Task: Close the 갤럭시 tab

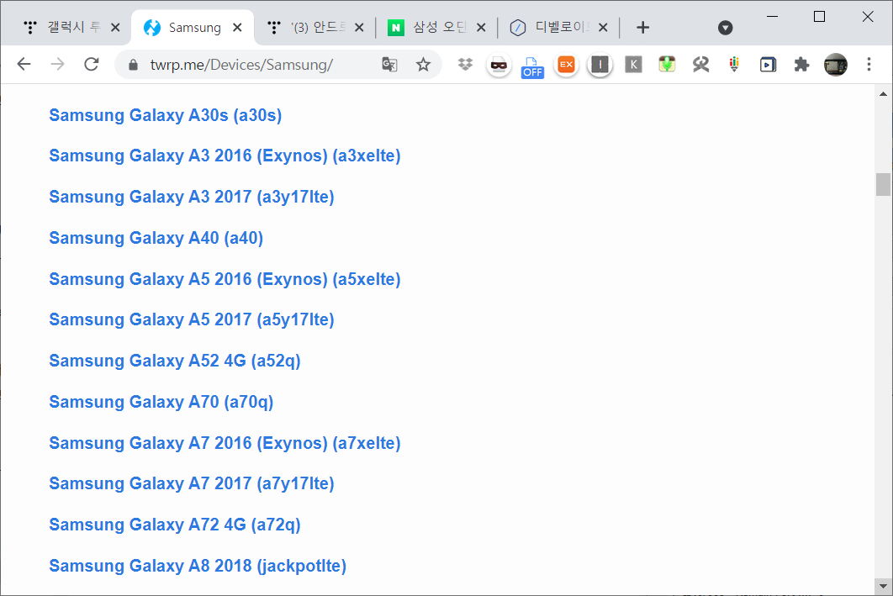Action: click(115, 28)
